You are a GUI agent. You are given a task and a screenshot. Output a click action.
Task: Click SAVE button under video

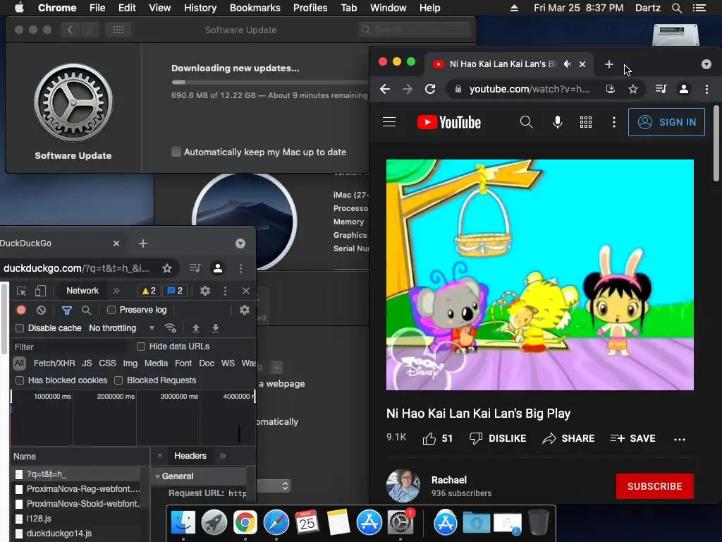point(632,438)
